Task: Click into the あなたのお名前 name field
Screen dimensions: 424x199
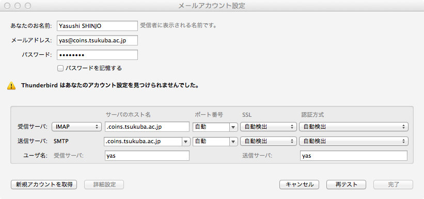Action: (x=97, y=26)
